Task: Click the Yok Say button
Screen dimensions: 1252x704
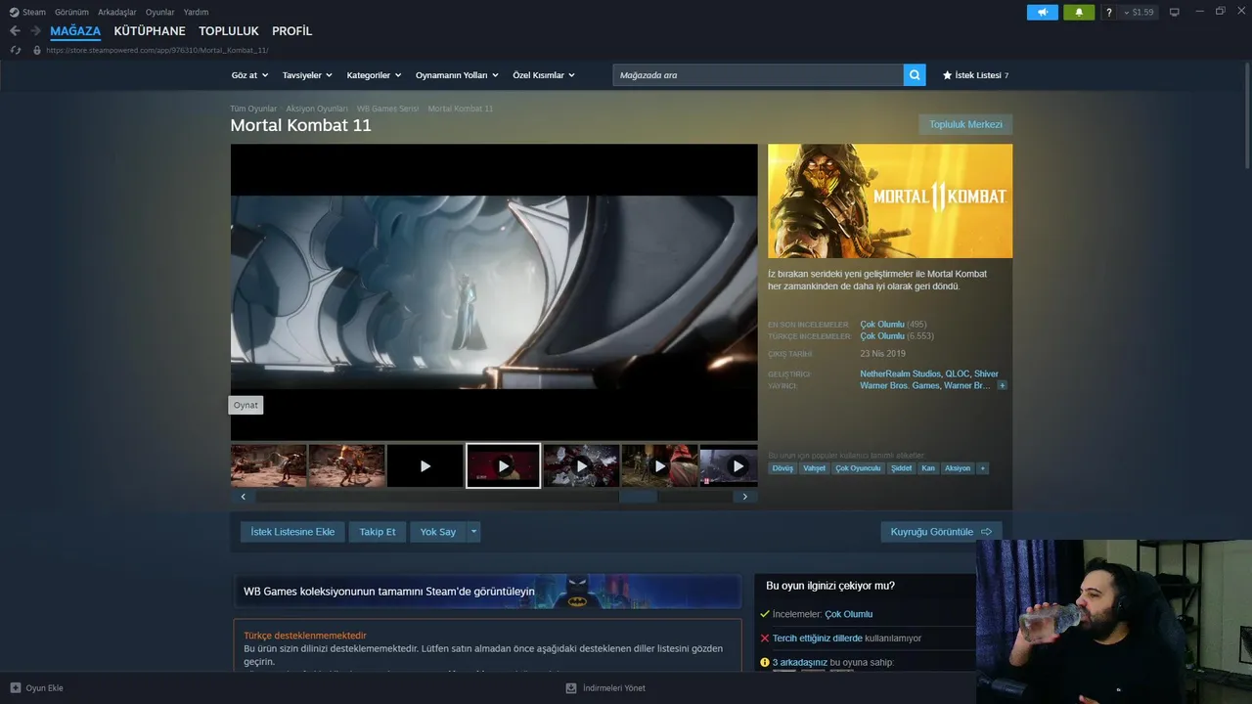Action: [x=438, y=532]
